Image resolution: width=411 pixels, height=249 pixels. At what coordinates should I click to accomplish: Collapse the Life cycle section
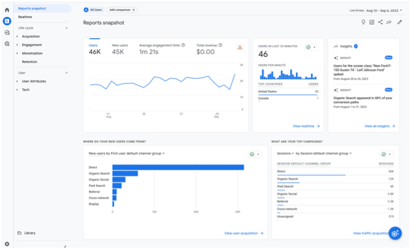pyautogui.click(x=66, y=28)
